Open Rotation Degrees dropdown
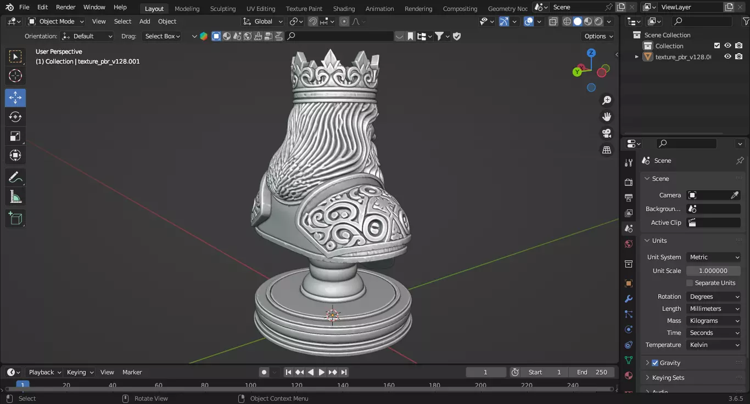Viewport: 750px width, 404px height. click(713, 297)
